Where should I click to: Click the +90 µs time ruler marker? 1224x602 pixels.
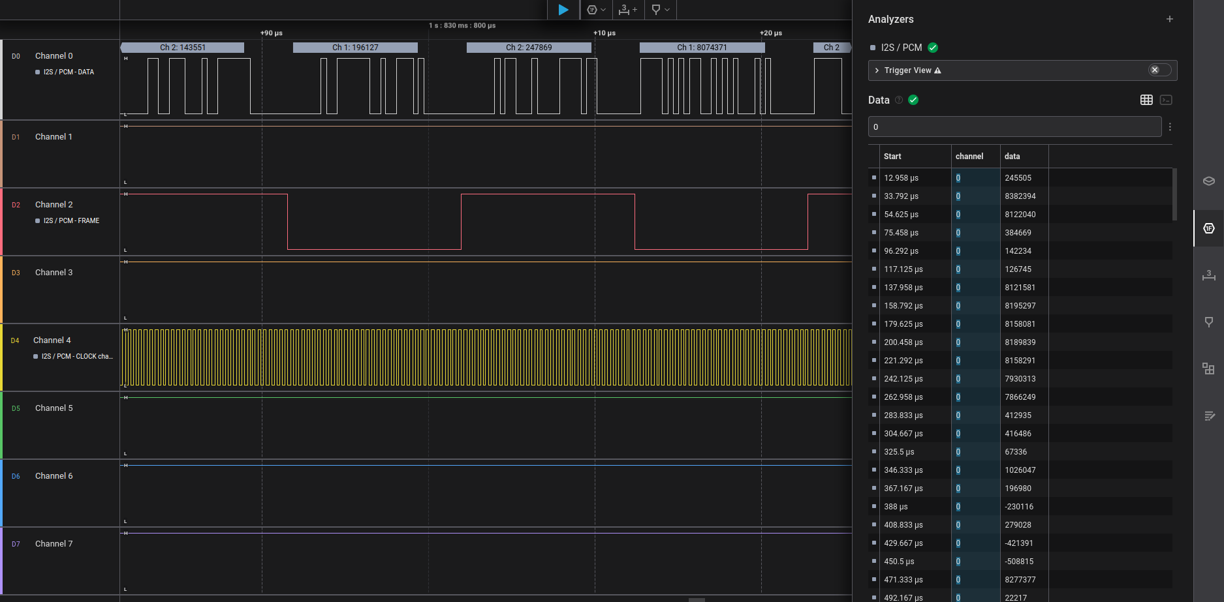(x=272, y=33)
